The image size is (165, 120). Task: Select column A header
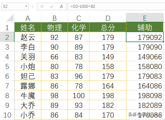(28, 18)
